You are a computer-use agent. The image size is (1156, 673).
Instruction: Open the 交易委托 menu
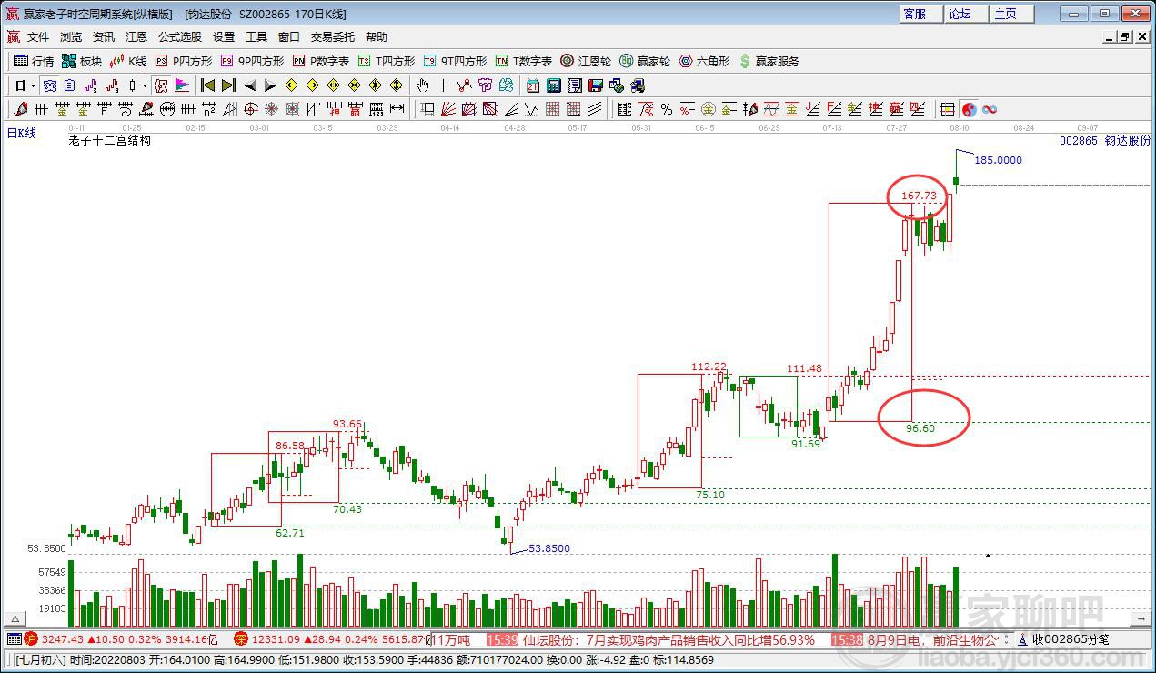tap(333, 36)
